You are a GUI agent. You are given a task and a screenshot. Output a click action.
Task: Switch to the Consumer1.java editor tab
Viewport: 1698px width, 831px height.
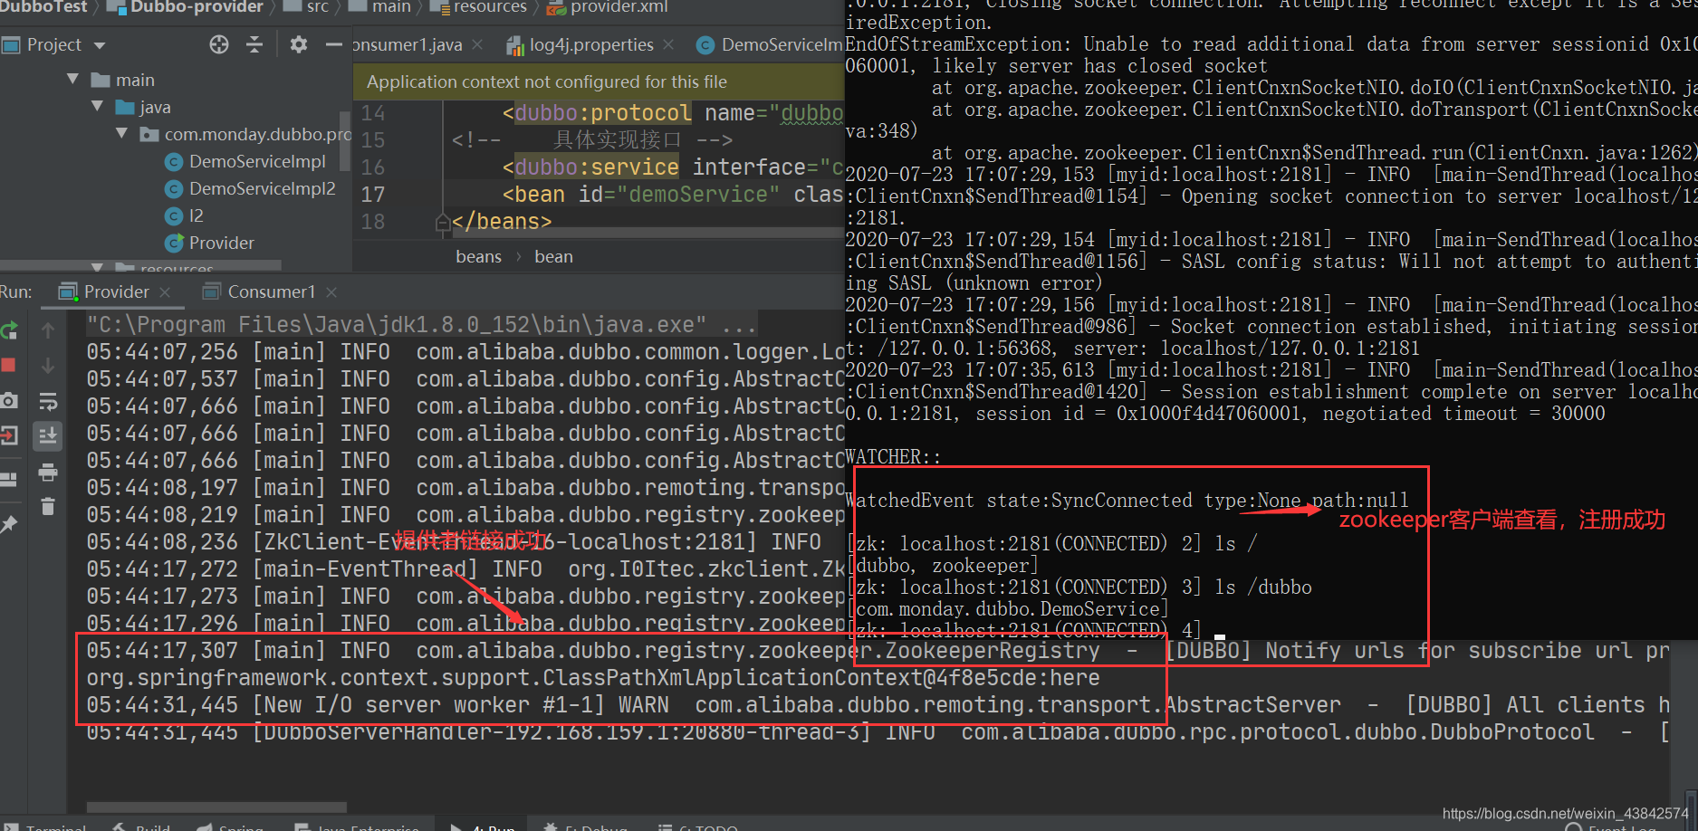click(x=408, y=44)
